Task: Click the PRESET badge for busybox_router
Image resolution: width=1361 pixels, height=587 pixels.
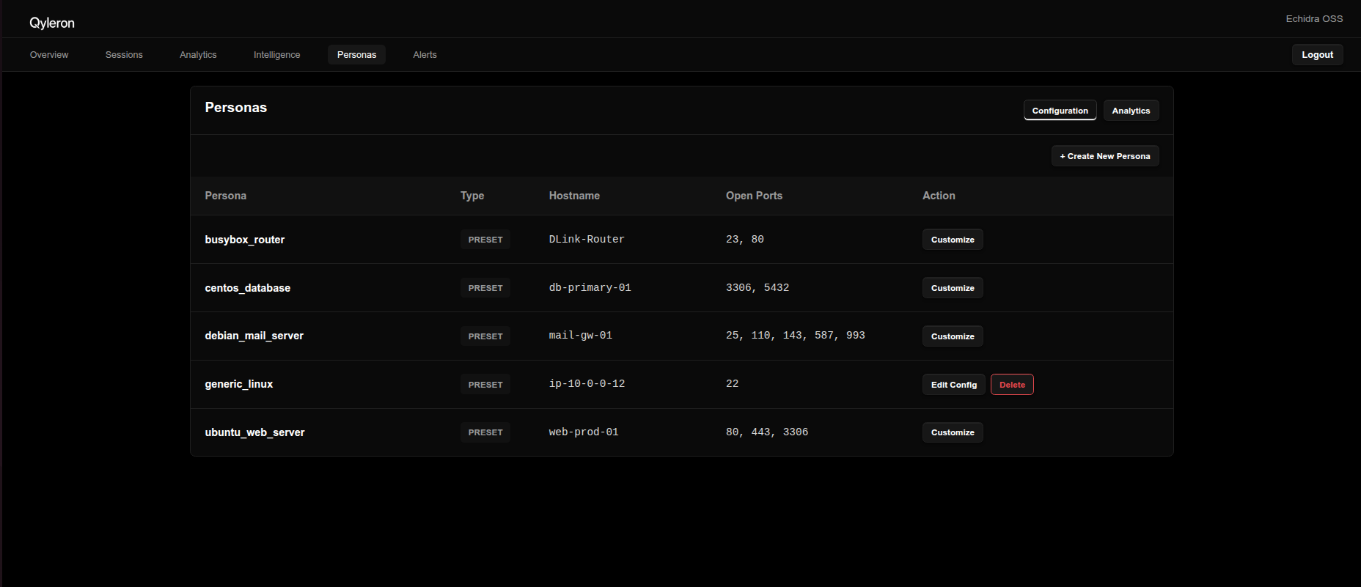Action: click(485, 240)
